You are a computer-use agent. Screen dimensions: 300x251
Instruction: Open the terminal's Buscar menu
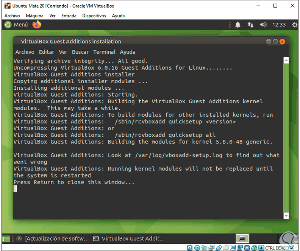(80, 52)
